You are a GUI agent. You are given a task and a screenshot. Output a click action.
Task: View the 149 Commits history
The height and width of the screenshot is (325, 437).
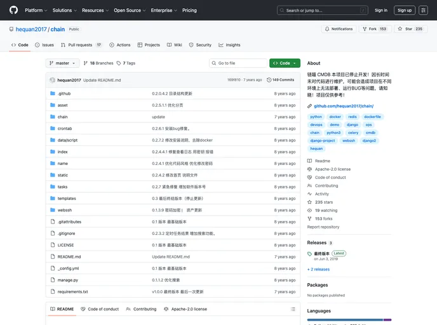[x=281, y=80]
